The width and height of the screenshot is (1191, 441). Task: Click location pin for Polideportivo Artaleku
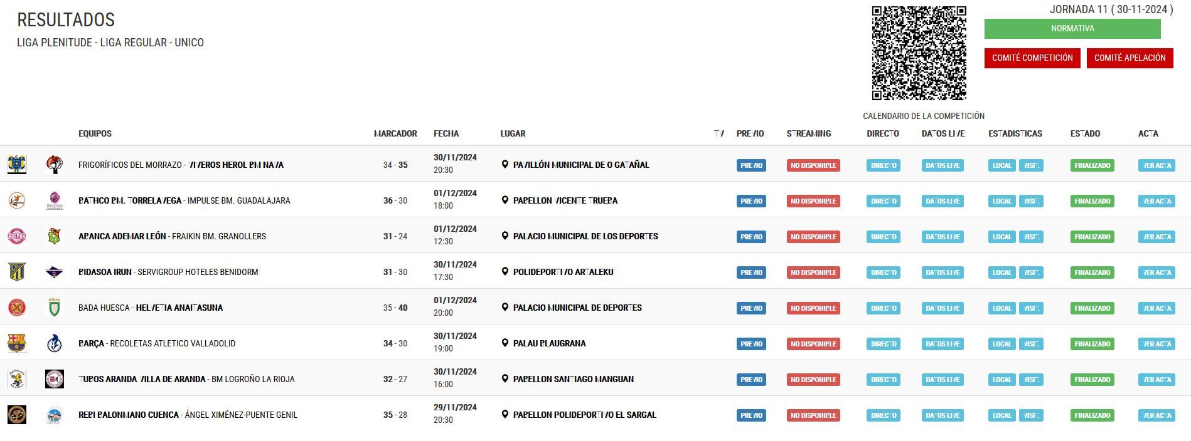click(505, 272)
